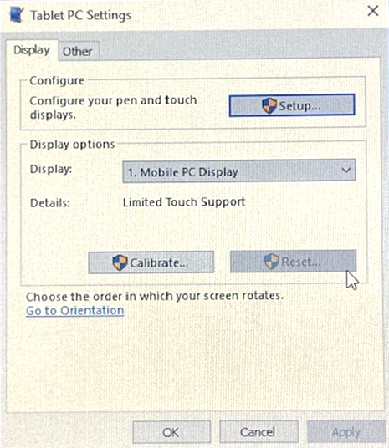The height and width of the screenshot is (448, 389).
Task: Click the Configure group label
Action: pos(57,80)
